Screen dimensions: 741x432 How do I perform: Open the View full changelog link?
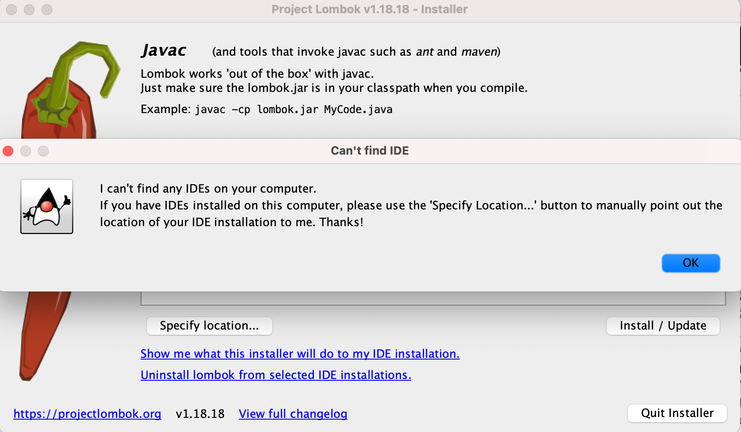tap(293, 414)
